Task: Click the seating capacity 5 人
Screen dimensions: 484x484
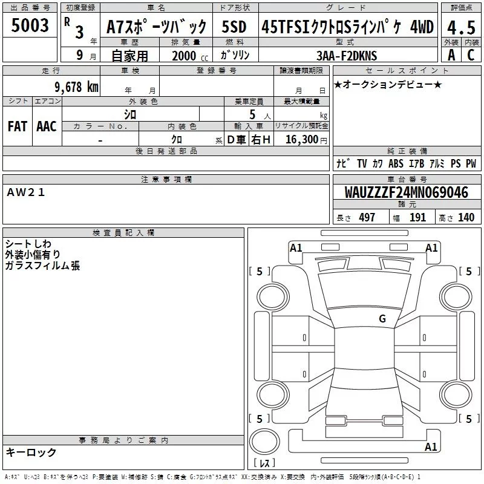Action: 260,115
